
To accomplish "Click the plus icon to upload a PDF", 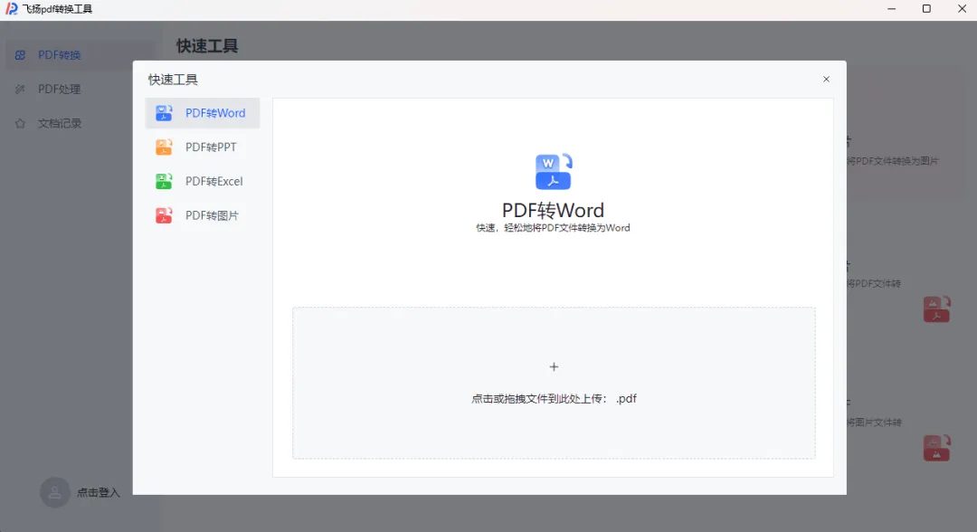I will [554, 367].
